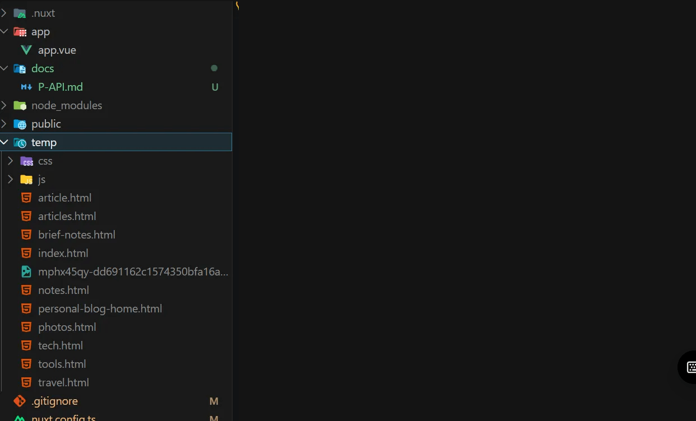Click the css folder icon
The image size is (696, 421).
tap(26, 161)
